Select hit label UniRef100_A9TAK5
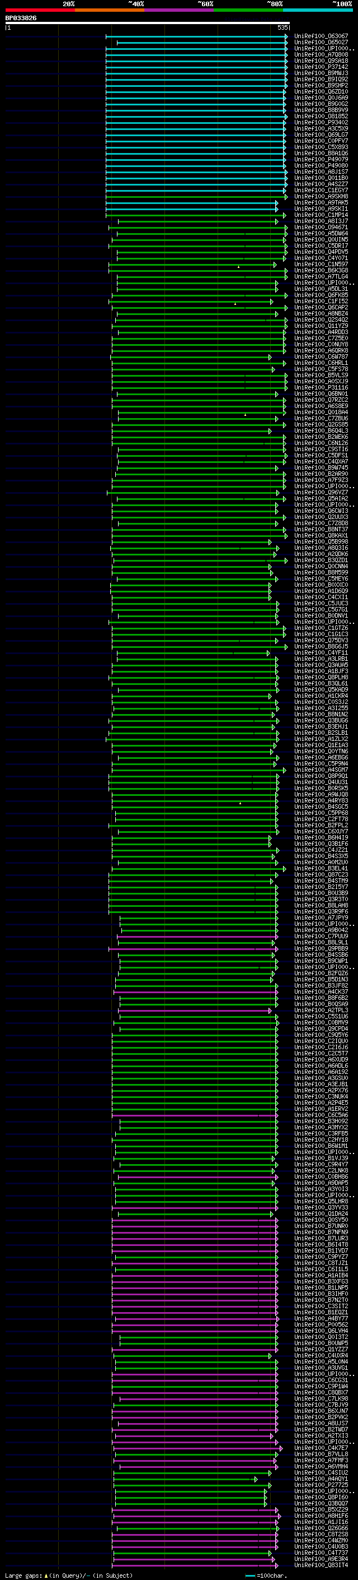 tap(321, 202)
